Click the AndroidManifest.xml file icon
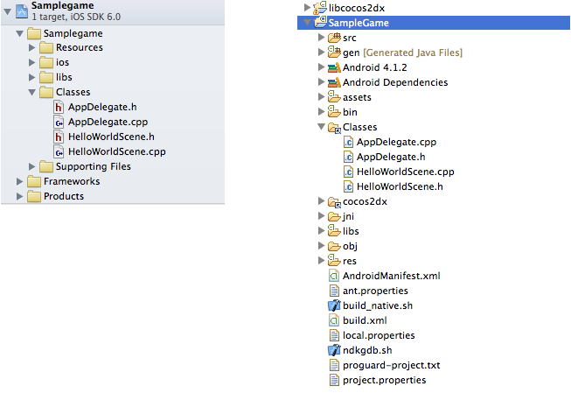The width and height of the screenshot is (571, 393). tap(333, 276)
